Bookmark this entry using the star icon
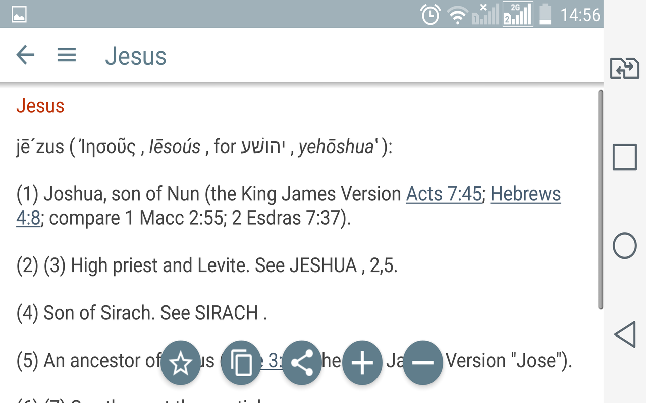Image resolution: width=646 pixels, height=403 pixels. (181, 362)
